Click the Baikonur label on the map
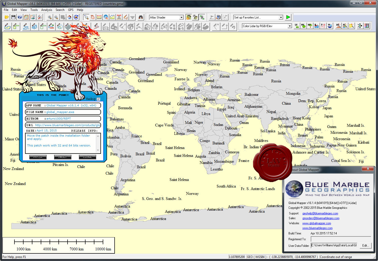This screenshot has height=261, width=378. click(251, 95)
